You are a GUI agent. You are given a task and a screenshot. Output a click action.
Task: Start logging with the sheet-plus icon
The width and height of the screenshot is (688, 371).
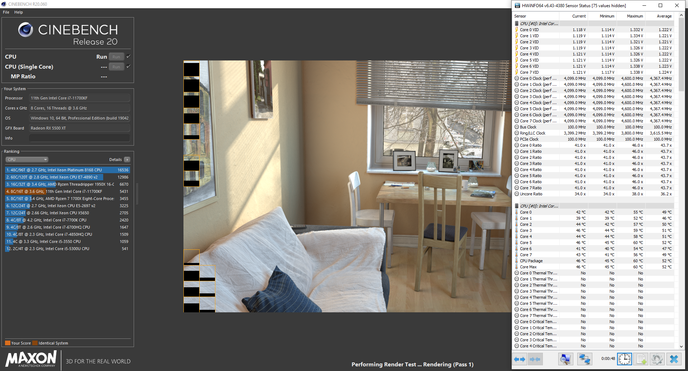tap(641, 359)
